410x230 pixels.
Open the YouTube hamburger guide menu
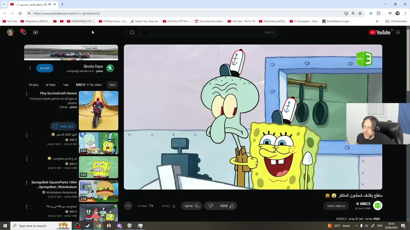[398, 32]
